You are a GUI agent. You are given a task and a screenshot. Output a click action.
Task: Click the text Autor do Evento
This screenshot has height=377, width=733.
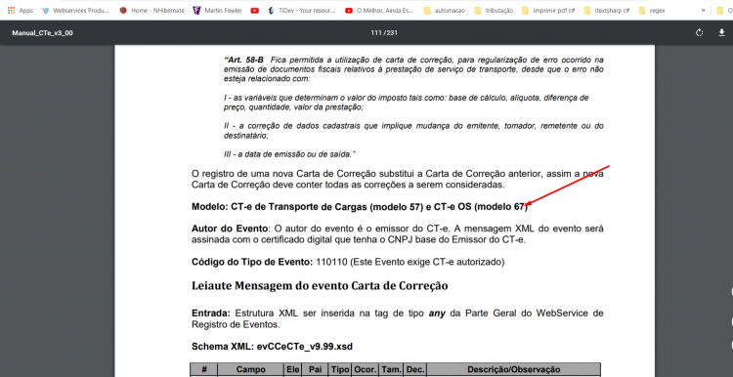pos(230,229)
